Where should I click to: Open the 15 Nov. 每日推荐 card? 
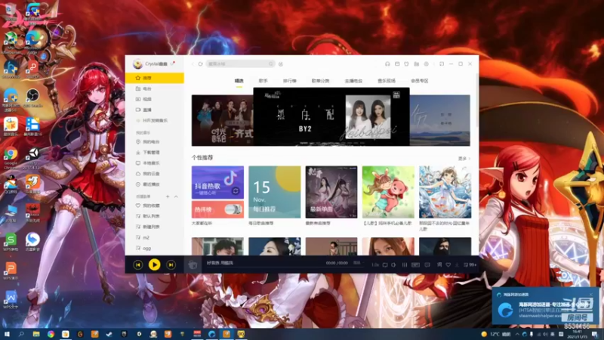coord(275,192)
